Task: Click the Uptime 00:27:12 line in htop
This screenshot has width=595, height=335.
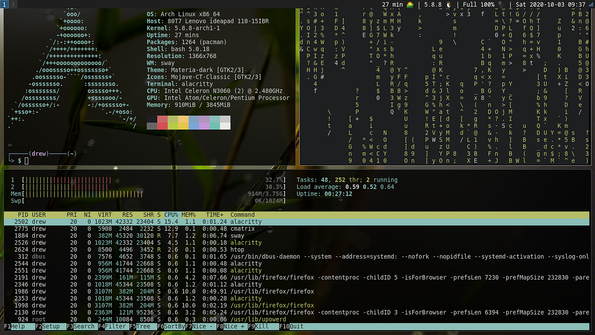Action: click(324, 194)
